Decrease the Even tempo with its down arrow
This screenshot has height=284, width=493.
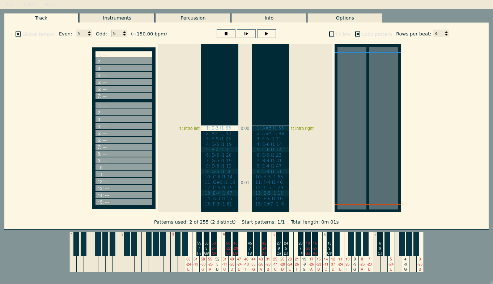89,35
